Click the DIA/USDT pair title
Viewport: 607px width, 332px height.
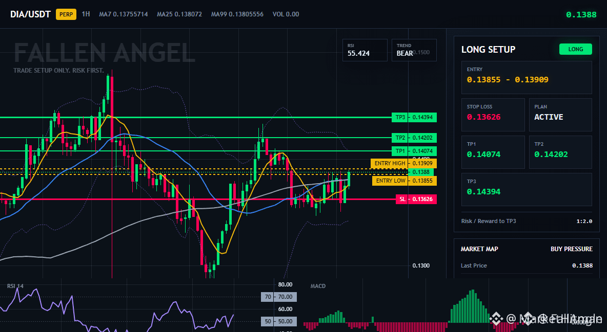pyautogui.click(x=30, y=14)
